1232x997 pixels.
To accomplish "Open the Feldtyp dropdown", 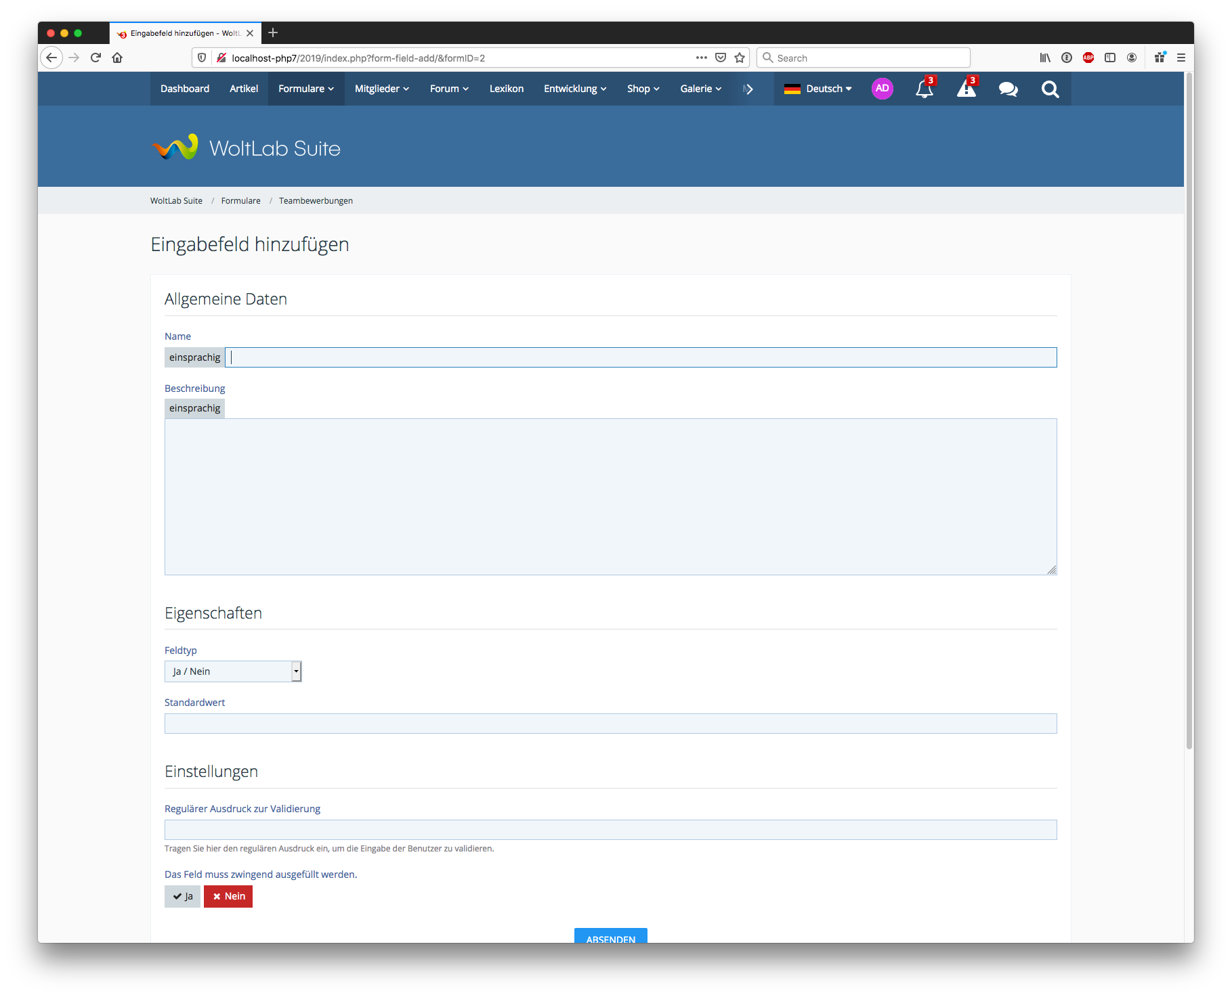I will (x=232, y=671).
